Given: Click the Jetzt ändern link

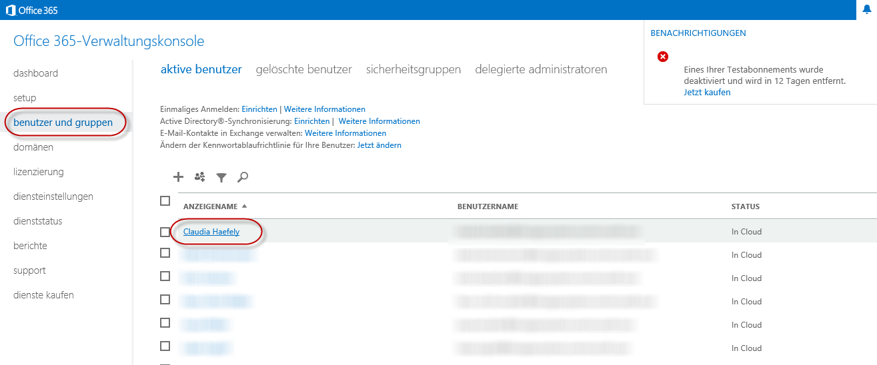Looking at the screenshot, I should point(379,145).
